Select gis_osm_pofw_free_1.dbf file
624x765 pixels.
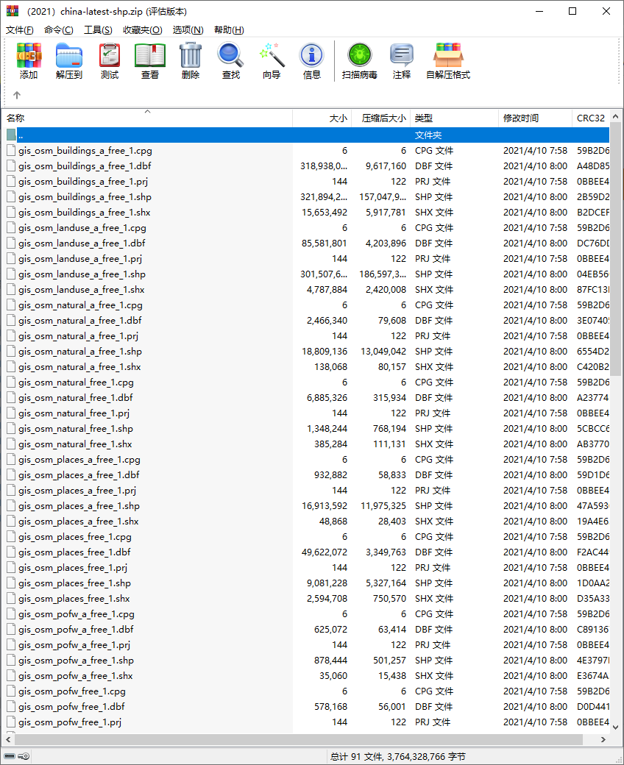306,706
